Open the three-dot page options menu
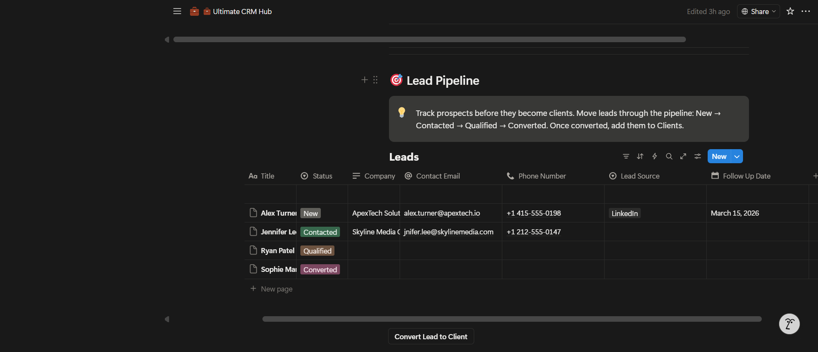 806,12
